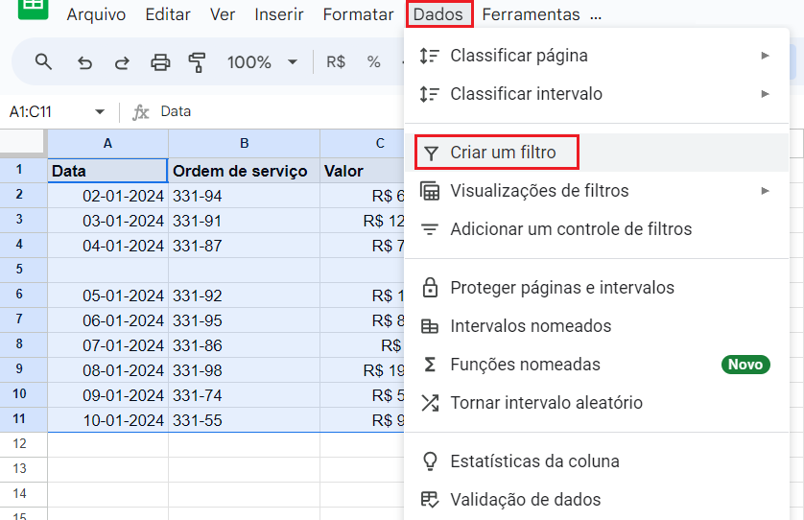Open the Inserir menu
Screen dimensions: 804x520
click(x=279, y=14)
